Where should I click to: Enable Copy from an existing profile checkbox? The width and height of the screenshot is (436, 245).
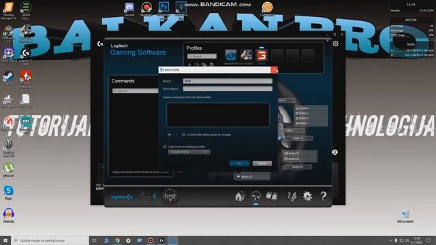coord(165,146)
